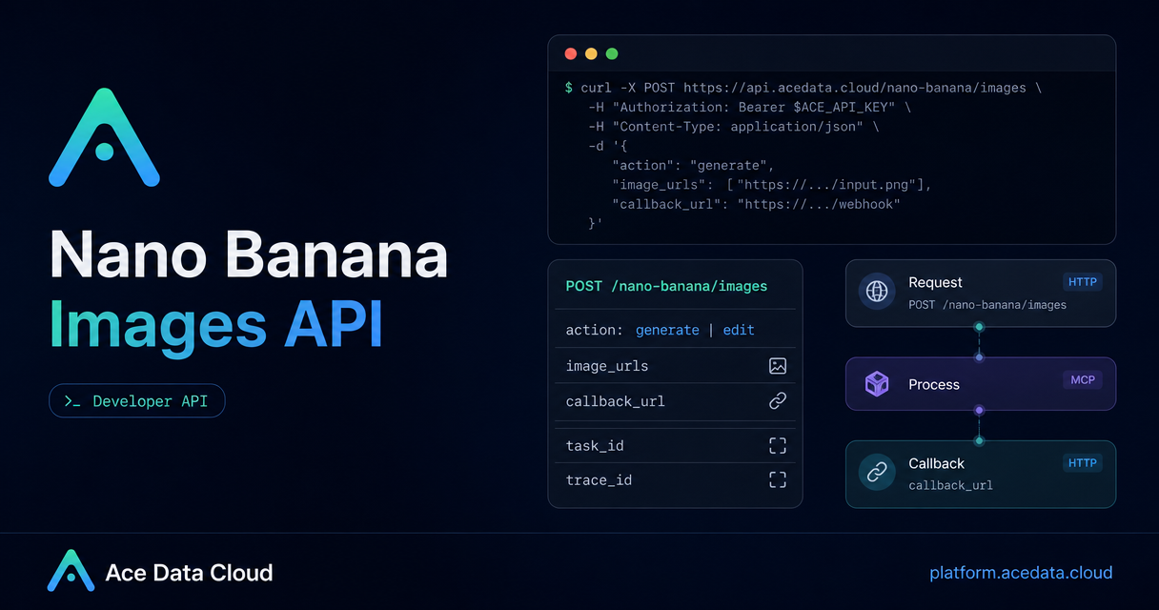The image size is (1159, 610).
Task: Click the POST /nano-banana/images panel header
Action: point(666,286)
